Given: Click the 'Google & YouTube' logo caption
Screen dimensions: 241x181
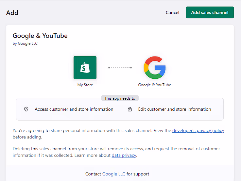Looking at the screenshot, I should pyautogui.click(x=155, y=85).
